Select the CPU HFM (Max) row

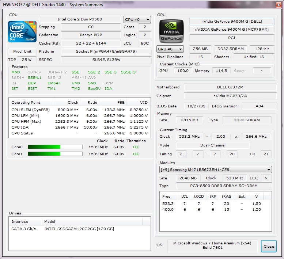click(80, 121)
